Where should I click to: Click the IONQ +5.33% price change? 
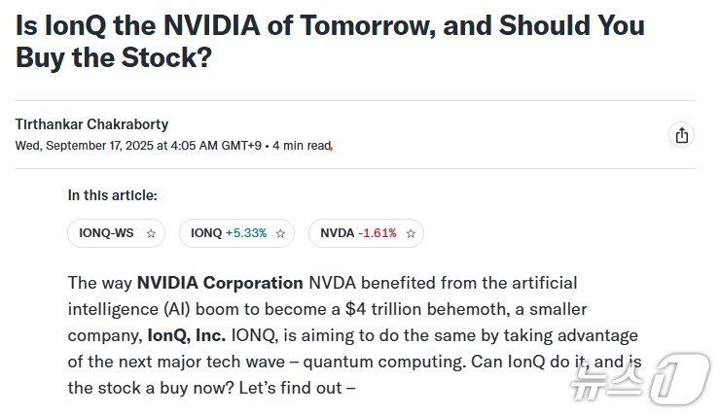(246, 233)
